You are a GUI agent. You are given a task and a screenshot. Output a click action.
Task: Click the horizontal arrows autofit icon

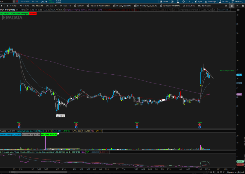tap(218, 172)
